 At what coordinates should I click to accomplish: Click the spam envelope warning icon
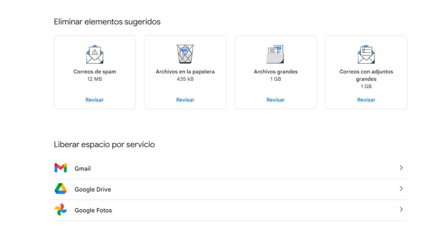coord(94,53)
